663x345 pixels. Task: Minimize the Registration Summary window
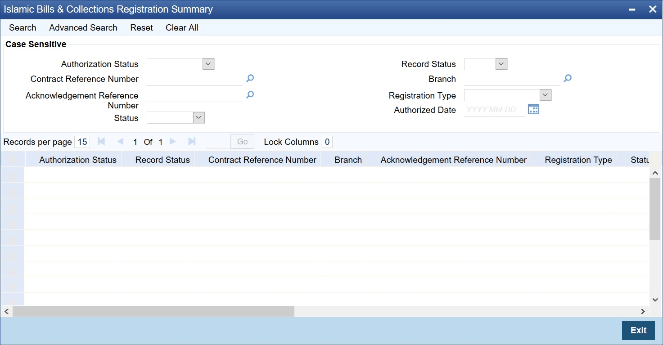coord(632,9)
